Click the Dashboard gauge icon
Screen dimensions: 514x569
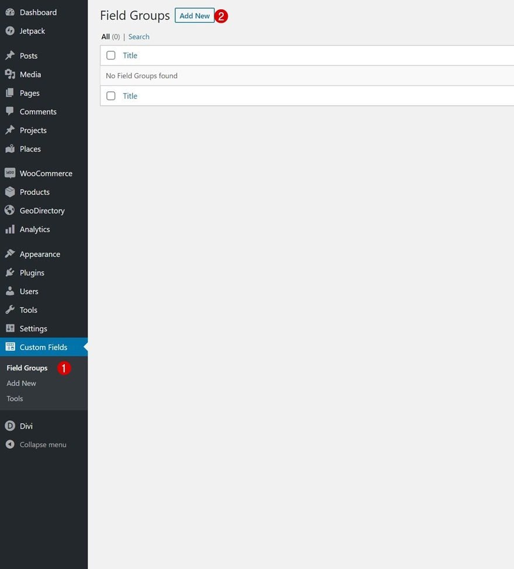[x=10, y=12]
